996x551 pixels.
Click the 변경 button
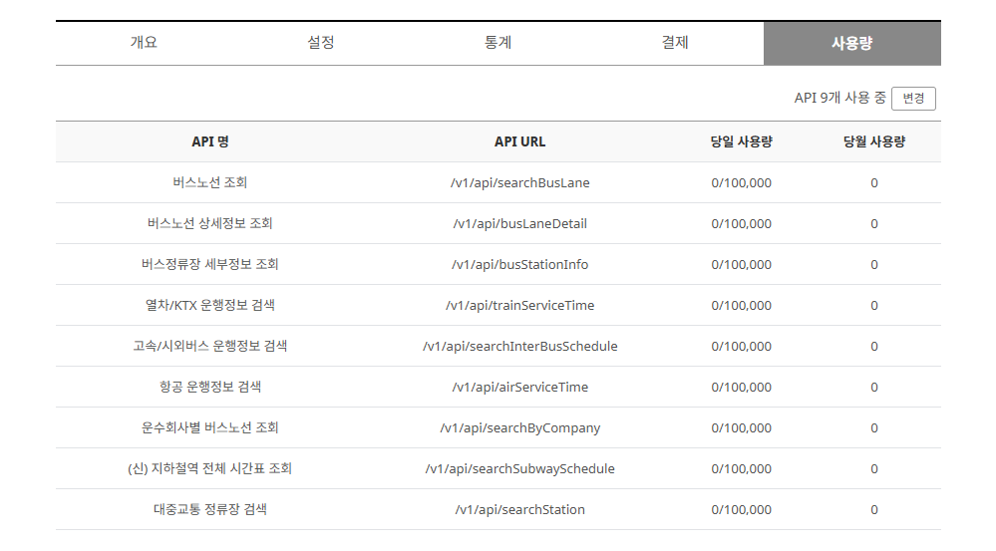click(913, 99)
